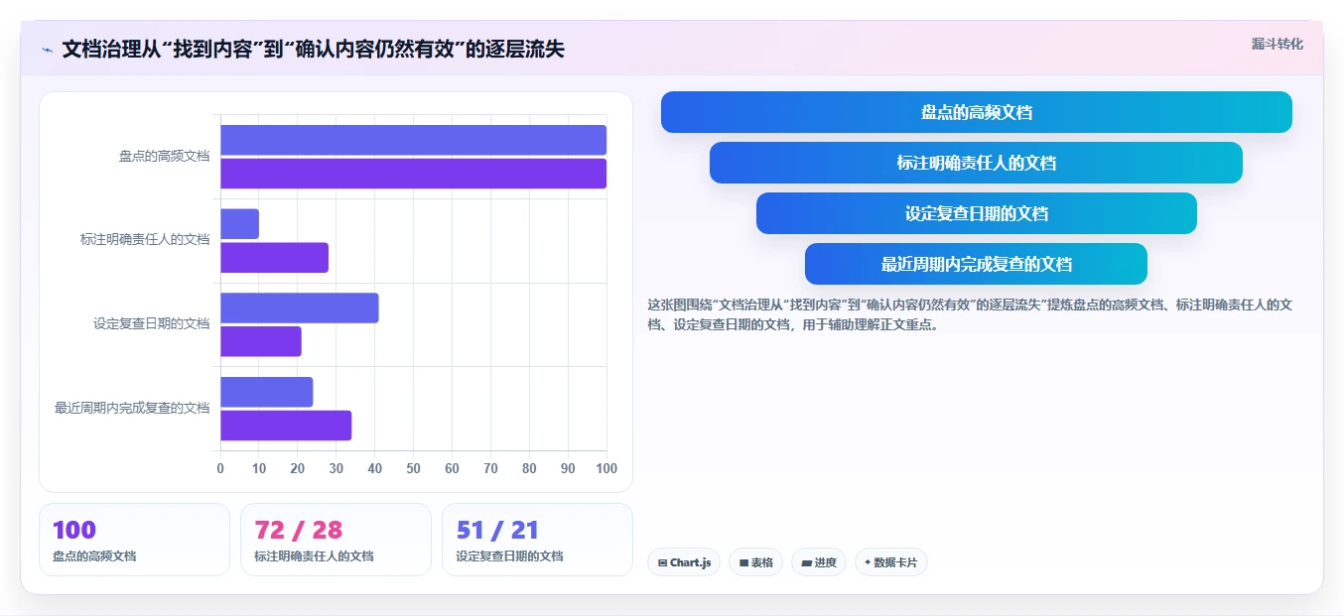Image resolution: width=1344 pixels, height=616 pixels.
Task: Click the y-axis label 盘点的高频文档
Action: tap(164, 156)
